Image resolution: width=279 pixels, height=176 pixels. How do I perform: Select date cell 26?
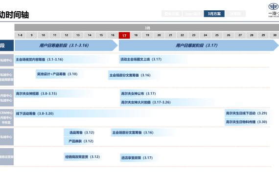(x=229, y=35)
